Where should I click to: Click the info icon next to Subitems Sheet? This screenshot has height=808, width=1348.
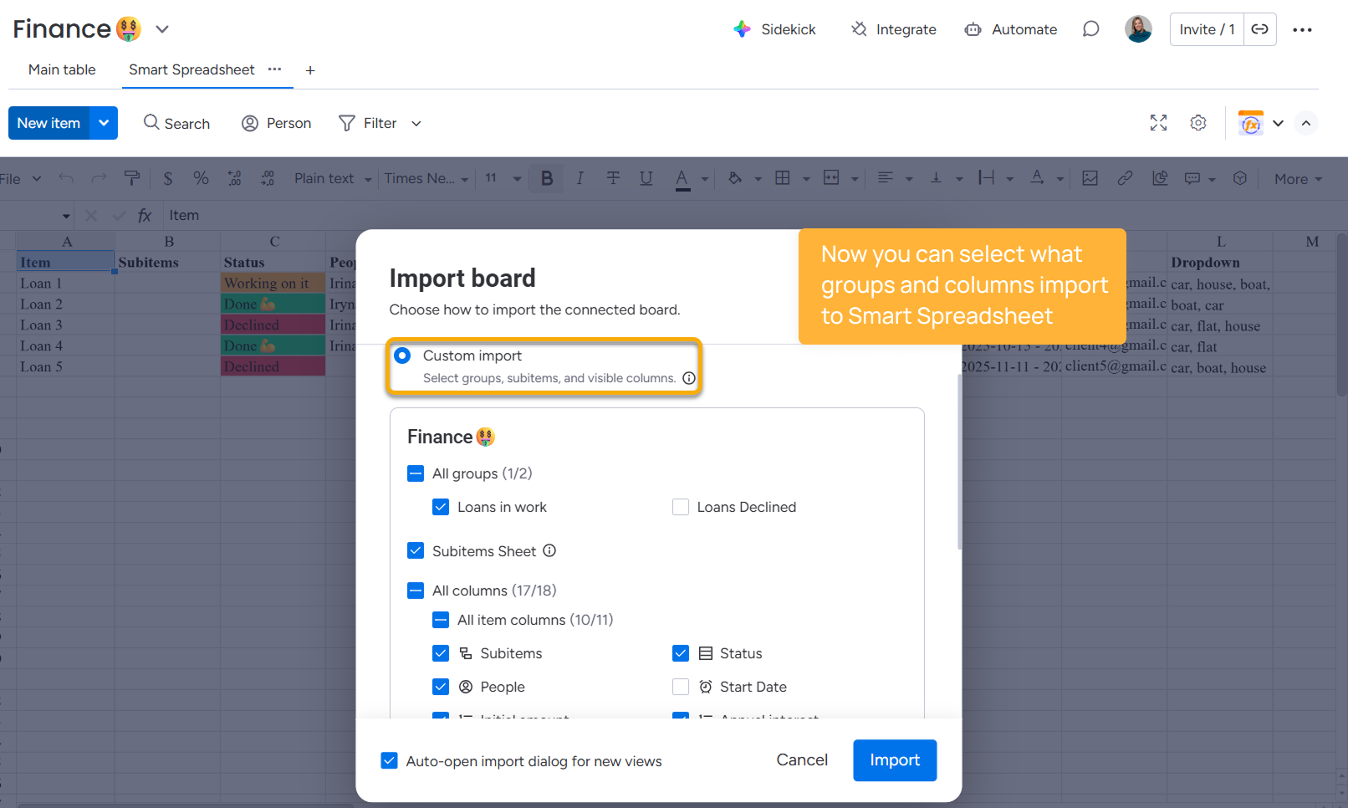(549, 550)
